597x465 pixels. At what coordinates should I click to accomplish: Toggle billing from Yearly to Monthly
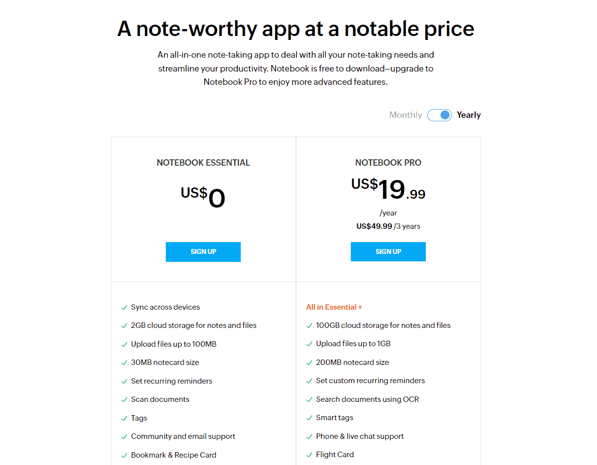point(439,114)
